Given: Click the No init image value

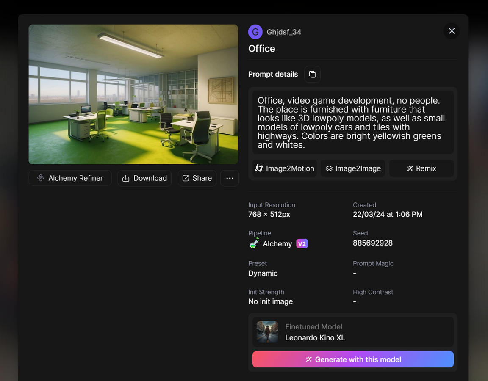Looking at the screenshot, I should point(270,301).
